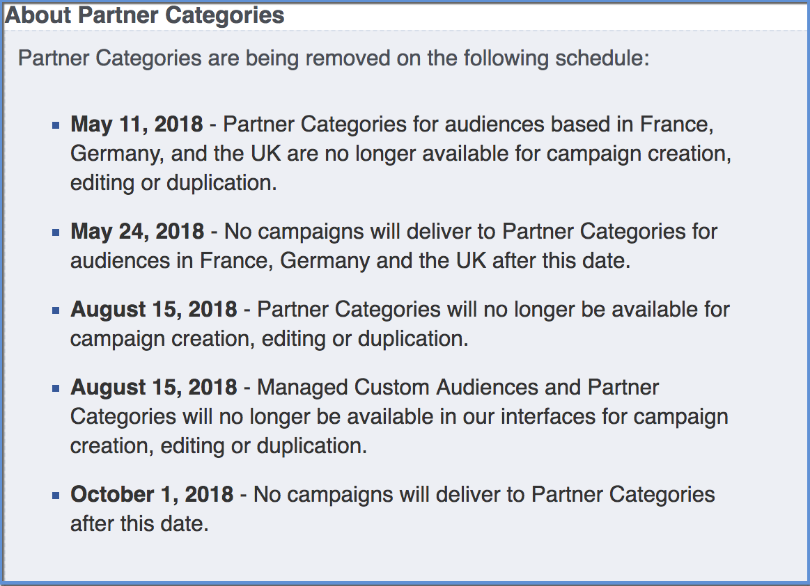Viewport: 810px width, 586px height.
Task: Click the line 'campaign creation, editing or duplication.'
Action: pos(269,339)
